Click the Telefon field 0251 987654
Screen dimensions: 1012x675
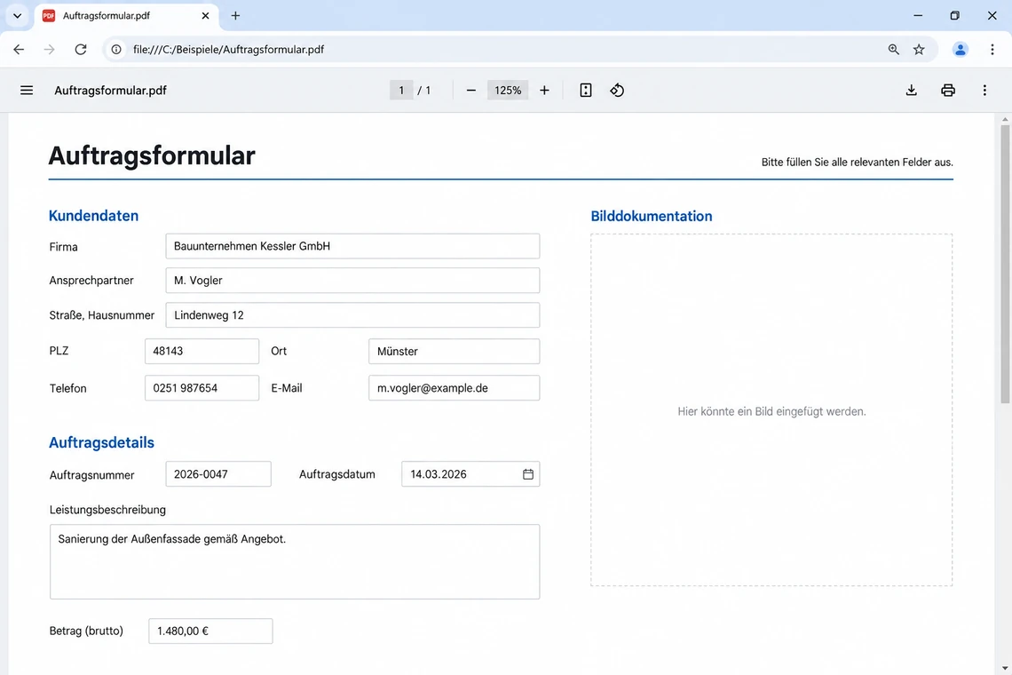(202, 388)
